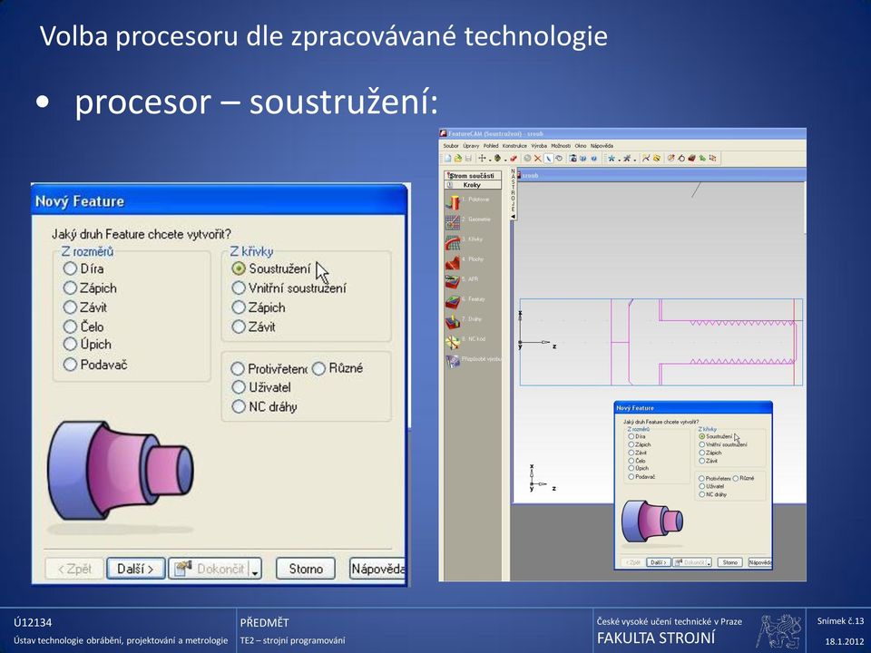Click the camera snapshot icon in toolbar
The width and height of the screenshot is (871, 653).
click(x=573, y=158)
